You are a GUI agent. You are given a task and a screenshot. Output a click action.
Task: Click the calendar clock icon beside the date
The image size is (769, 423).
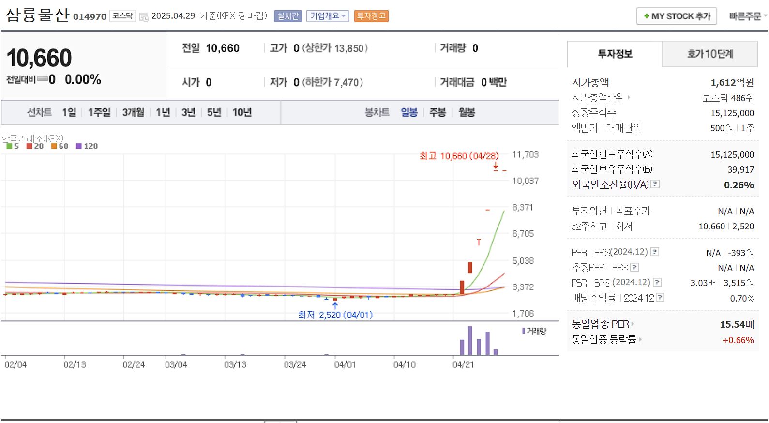coord(144,17)
